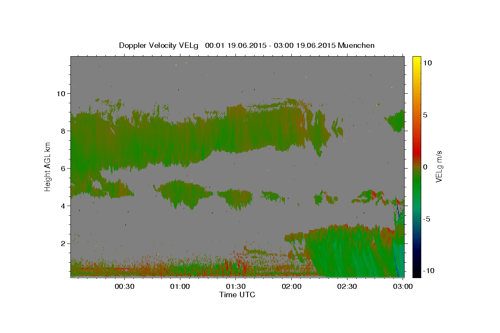Click the colorbar tick label 5

pyautogui.click(x=425, y=115)
